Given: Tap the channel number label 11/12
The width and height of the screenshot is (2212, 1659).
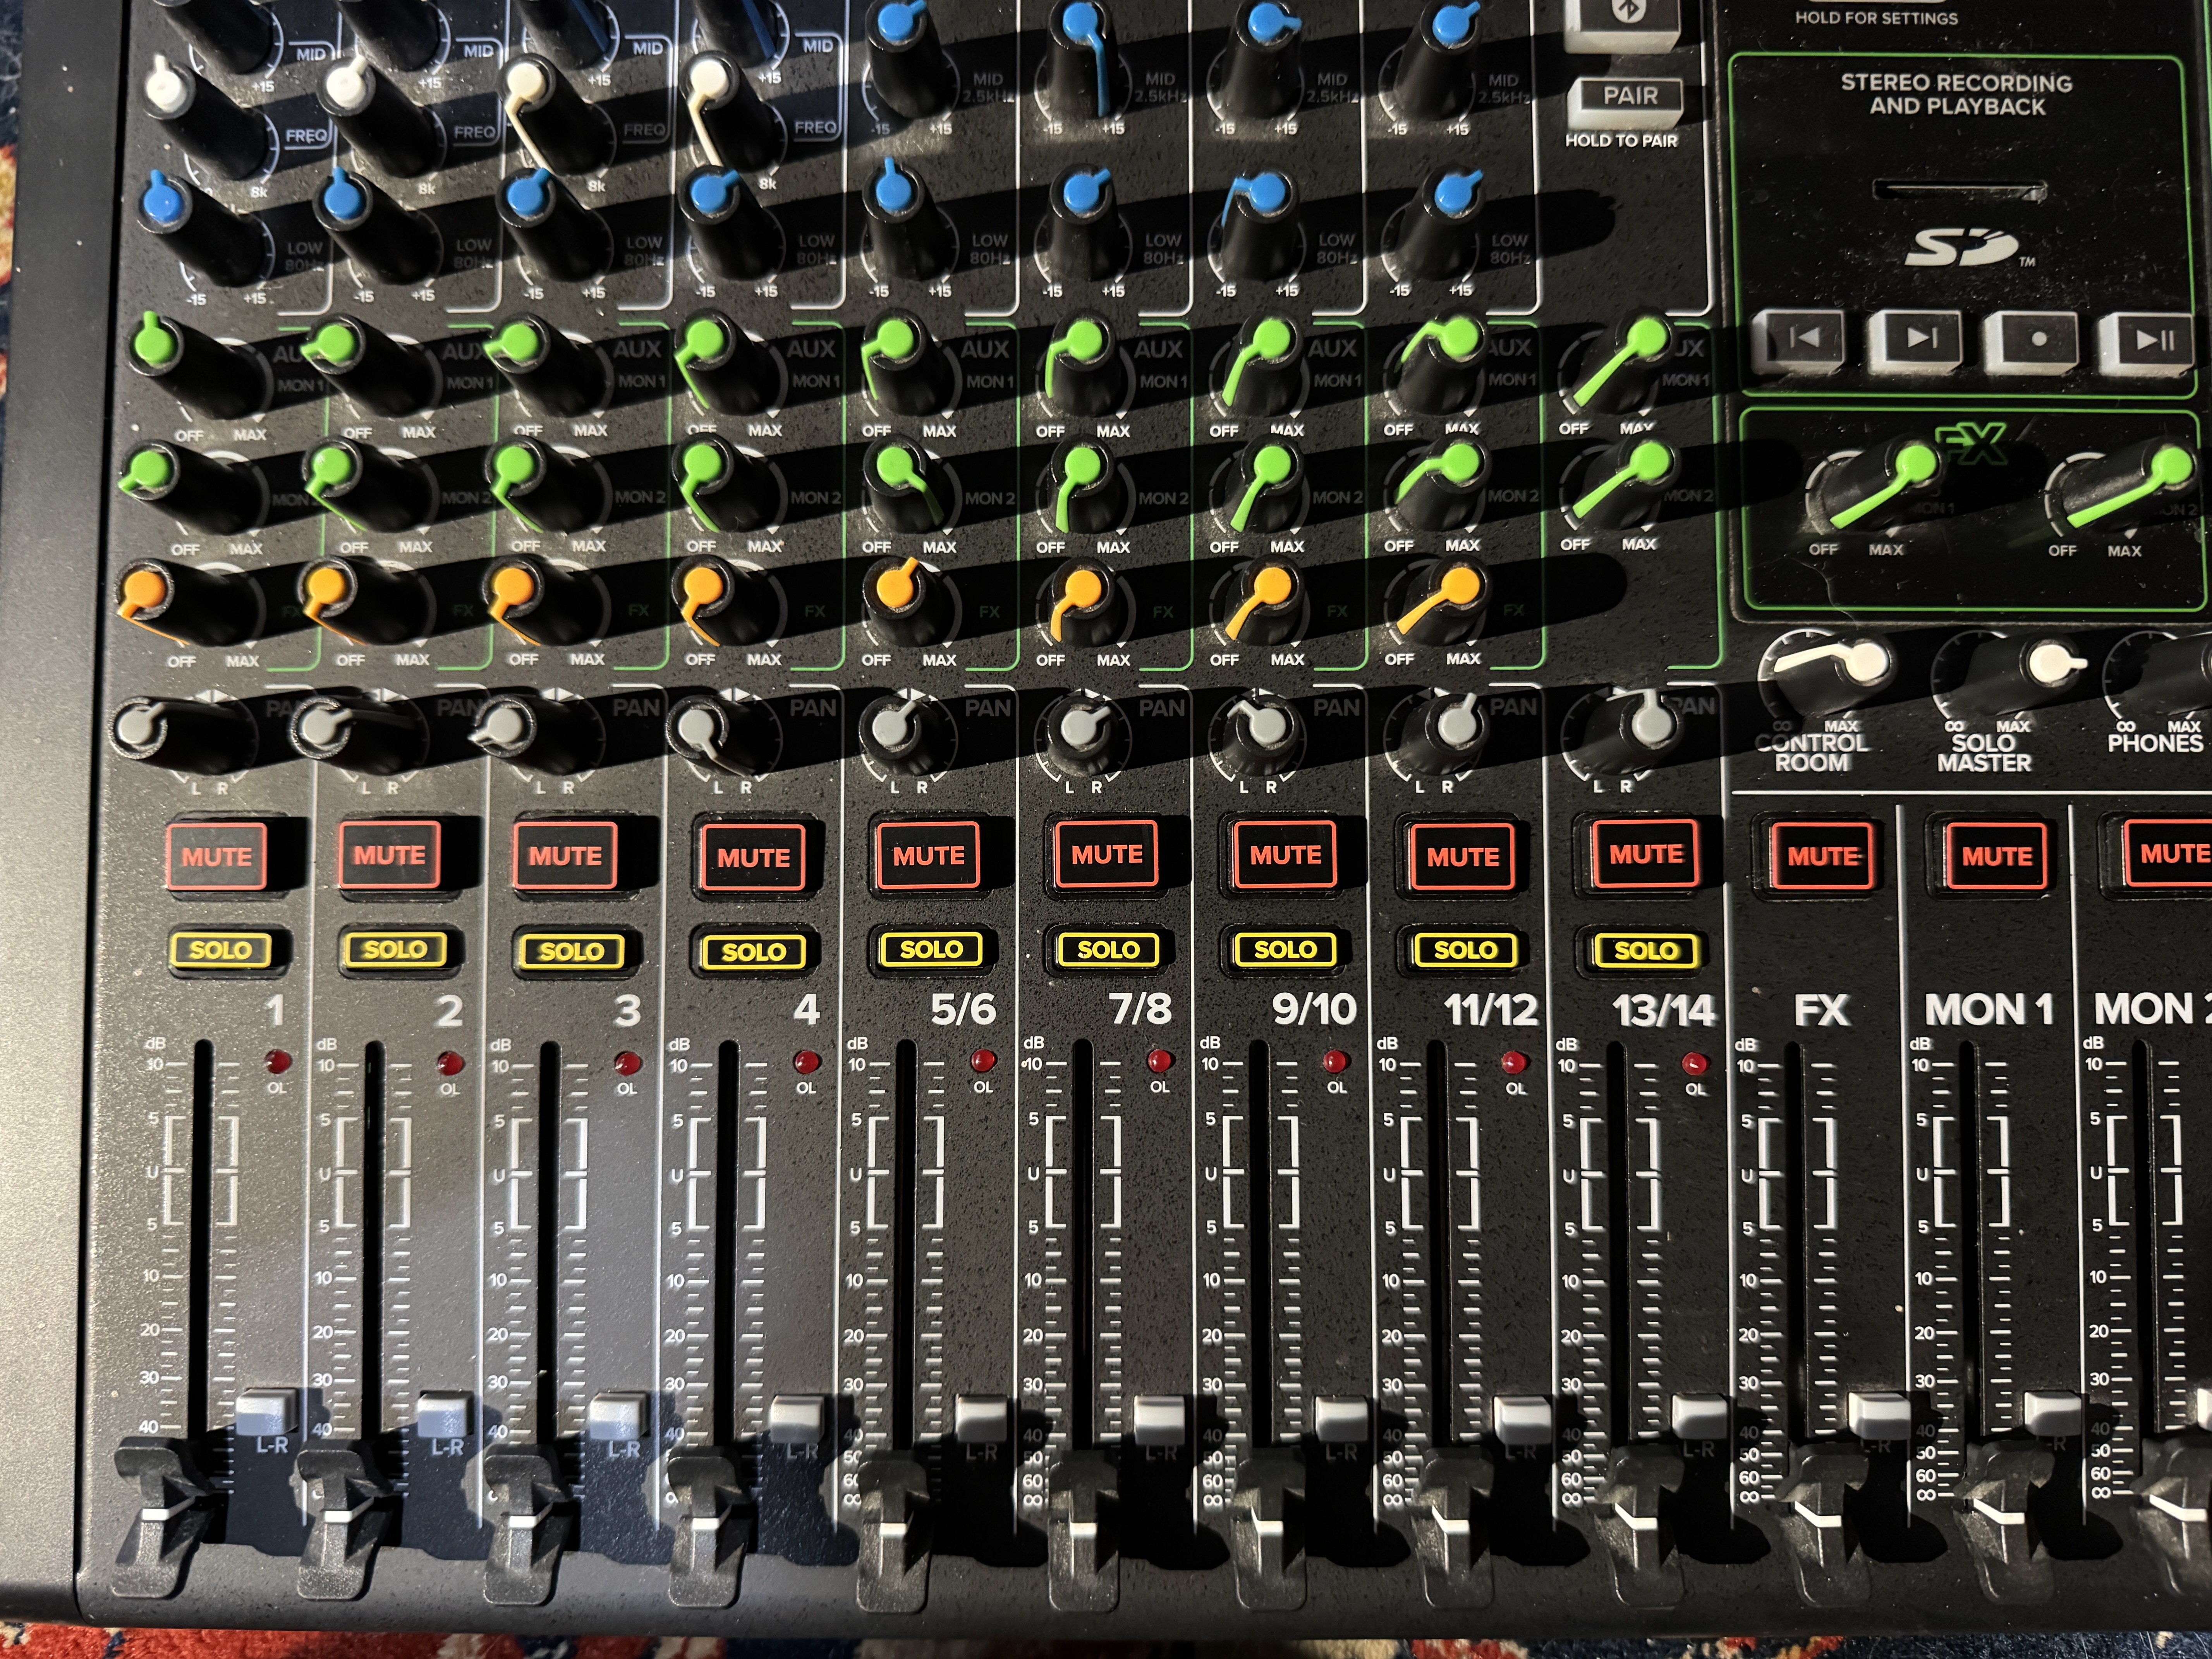Looking at the screenshot, I should click(x=1491, y=1010).
